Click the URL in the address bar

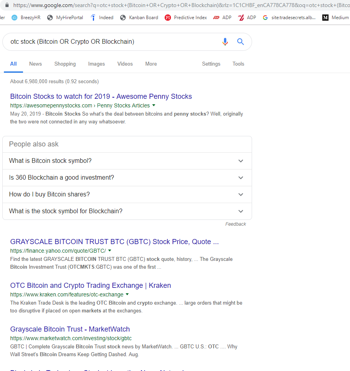click(x=181, y=5)
